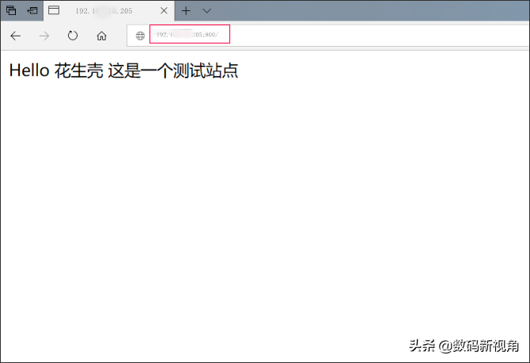The width and height of the screenshot is (530, 363).
Task: Click the @数码新视角 watermark text
Action: (x=480, y=346)
